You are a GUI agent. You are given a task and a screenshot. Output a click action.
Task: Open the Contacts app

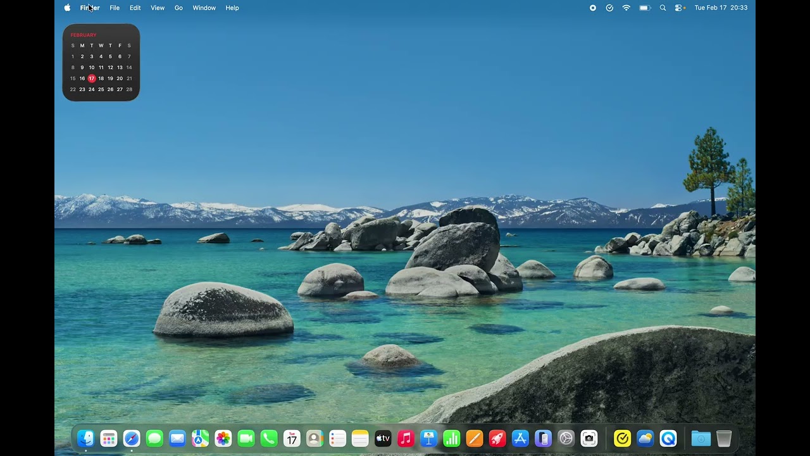tap(315, 438)
